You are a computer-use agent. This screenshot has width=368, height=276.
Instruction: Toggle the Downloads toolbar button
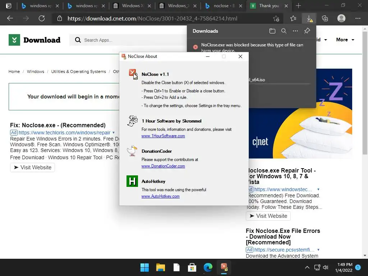[309, 18]
